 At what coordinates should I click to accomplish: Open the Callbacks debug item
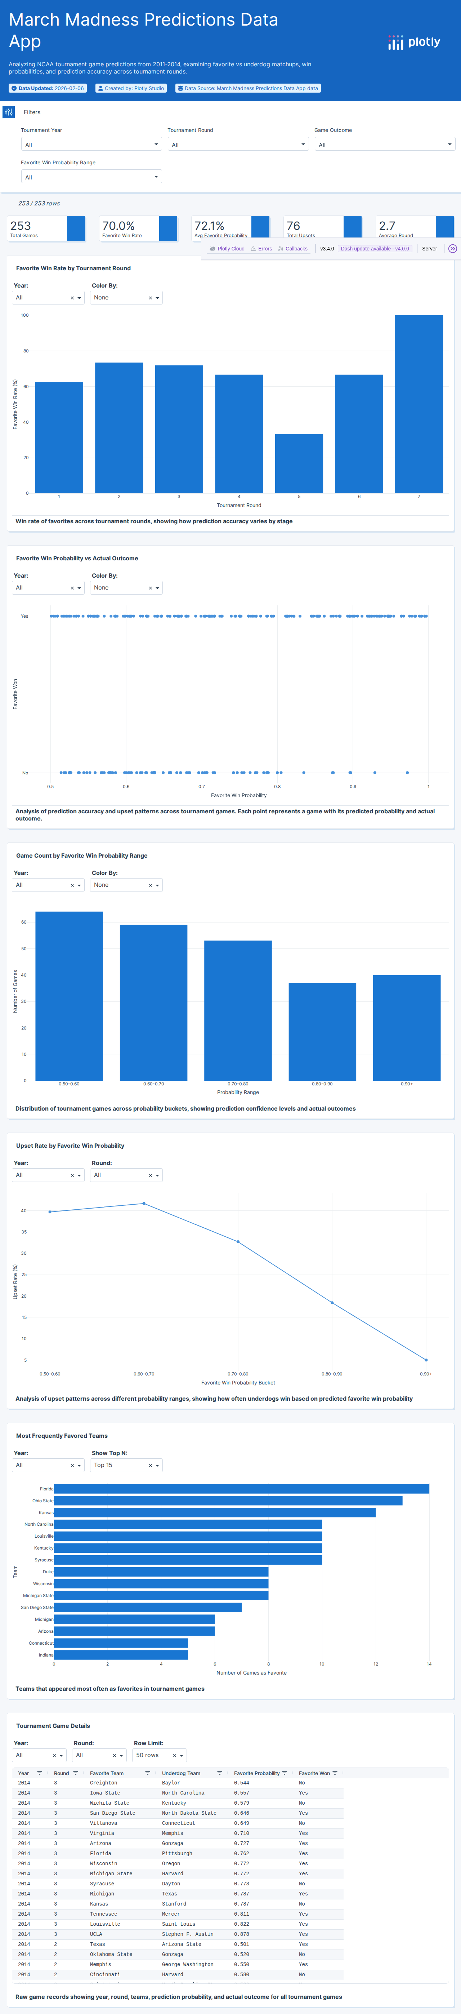point(293,249)
